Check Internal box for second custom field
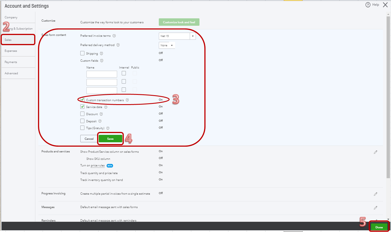Viewport: 391px width, 232px height. 124,82
